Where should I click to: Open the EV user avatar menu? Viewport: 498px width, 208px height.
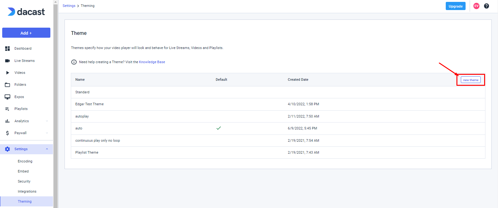point(476,6)
